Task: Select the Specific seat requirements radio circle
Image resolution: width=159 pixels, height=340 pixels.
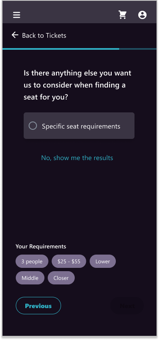Action: (x=33, y=126)
